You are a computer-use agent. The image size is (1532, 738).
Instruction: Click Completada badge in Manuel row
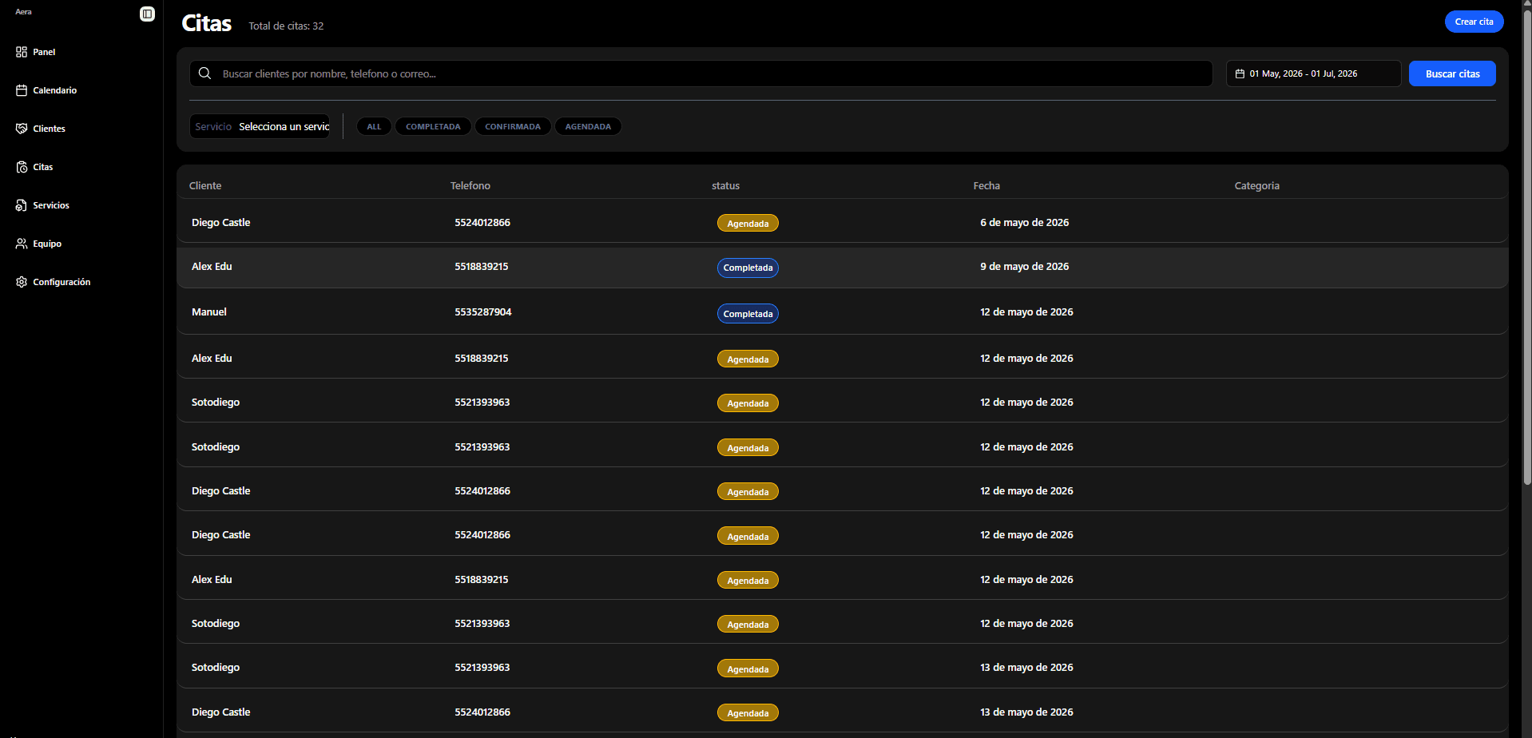[x=748, y=314]
